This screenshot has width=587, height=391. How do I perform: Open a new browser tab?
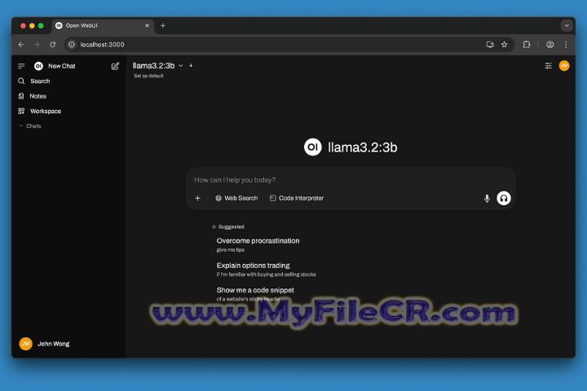[x=163, y=25]
